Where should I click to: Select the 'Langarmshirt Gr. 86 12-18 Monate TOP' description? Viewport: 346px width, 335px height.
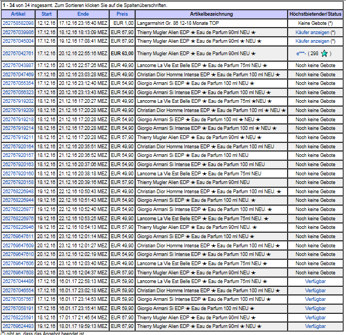pos(178,23)
